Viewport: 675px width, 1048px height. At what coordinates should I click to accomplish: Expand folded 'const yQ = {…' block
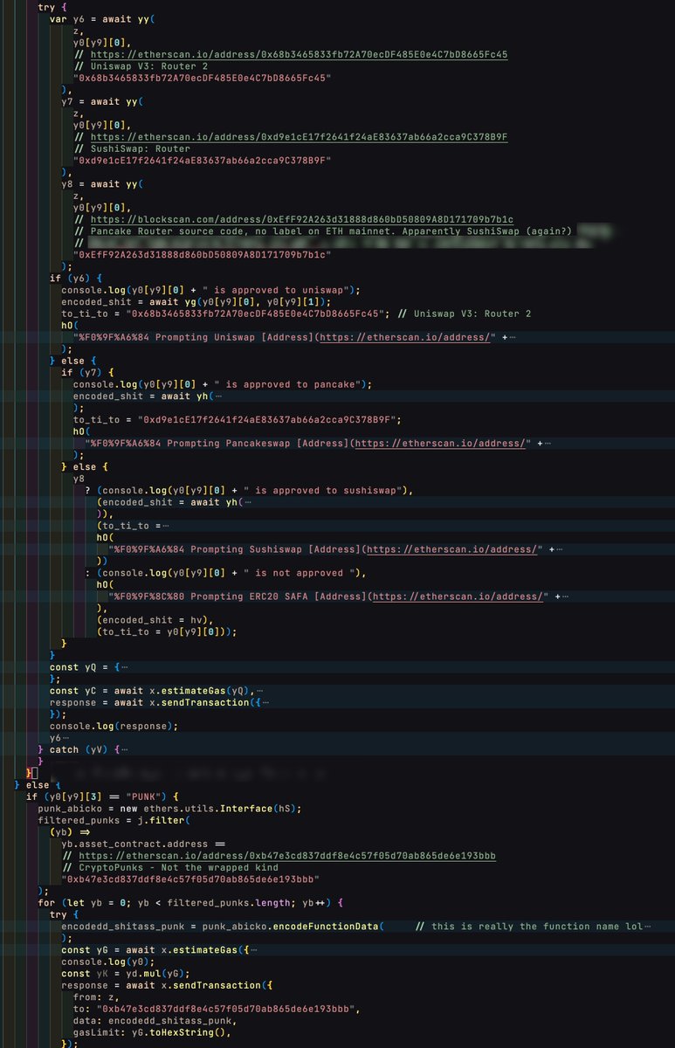[126, 667]
